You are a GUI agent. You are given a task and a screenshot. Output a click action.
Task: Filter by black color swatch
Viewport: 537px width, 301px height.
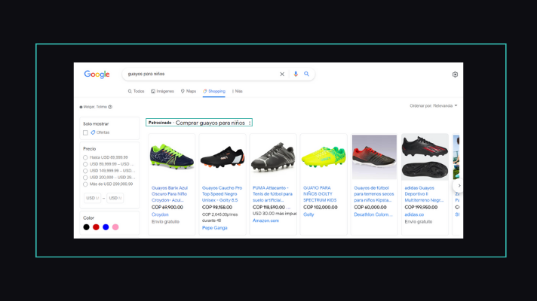pos(86,227)
